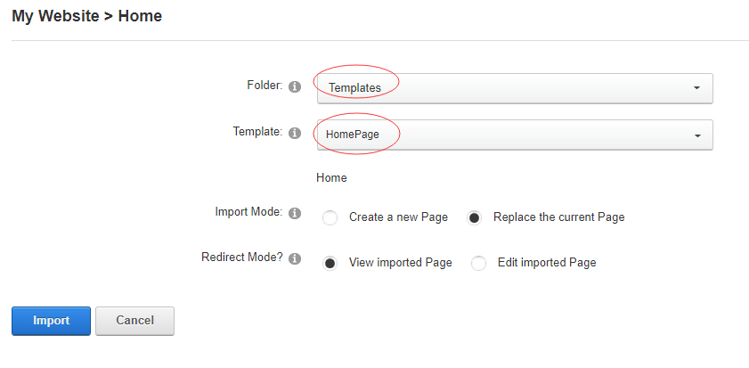The height and width of the screenshot is (368, 749).
Task: Click the My Website > Home heading
Action: click(x=86, y=16)
